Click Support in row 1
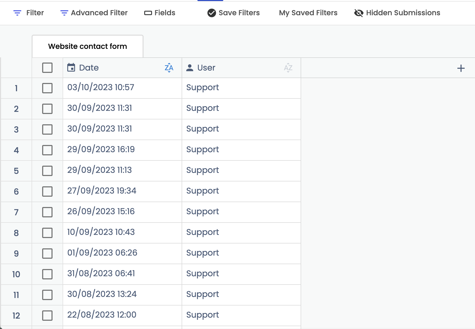 (x=203, y=88)
